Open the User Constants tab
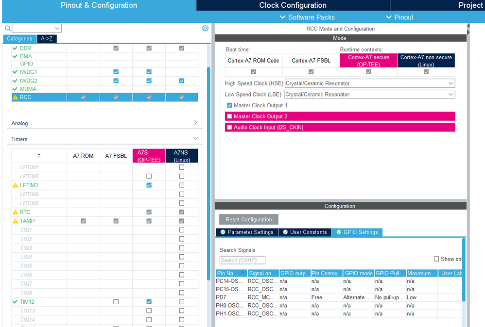 [x=305, y=232]
